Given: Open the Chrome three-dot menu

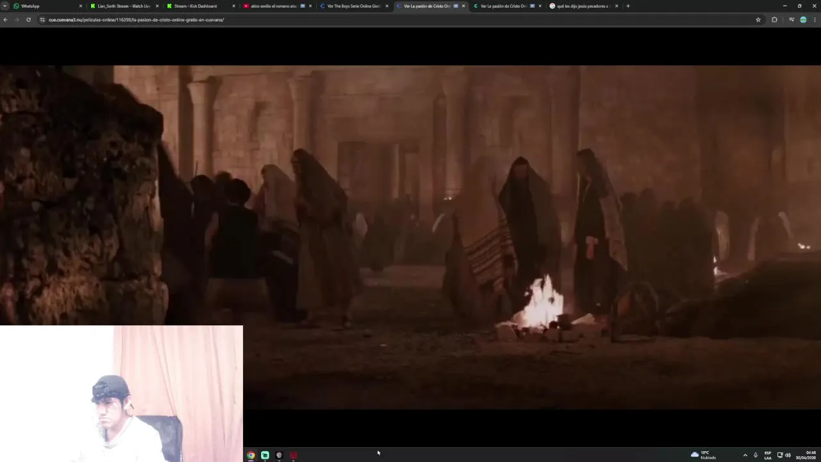Looking at the screenshot, I should 815,20.
